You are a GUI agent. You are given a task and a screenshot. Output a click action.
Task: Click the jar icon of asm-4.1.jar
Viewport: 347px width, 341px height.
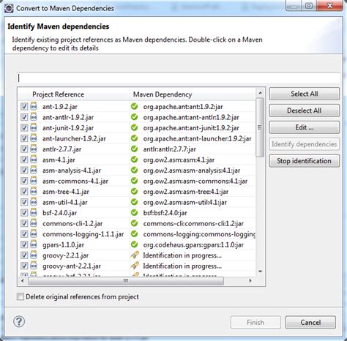point(34,160)
